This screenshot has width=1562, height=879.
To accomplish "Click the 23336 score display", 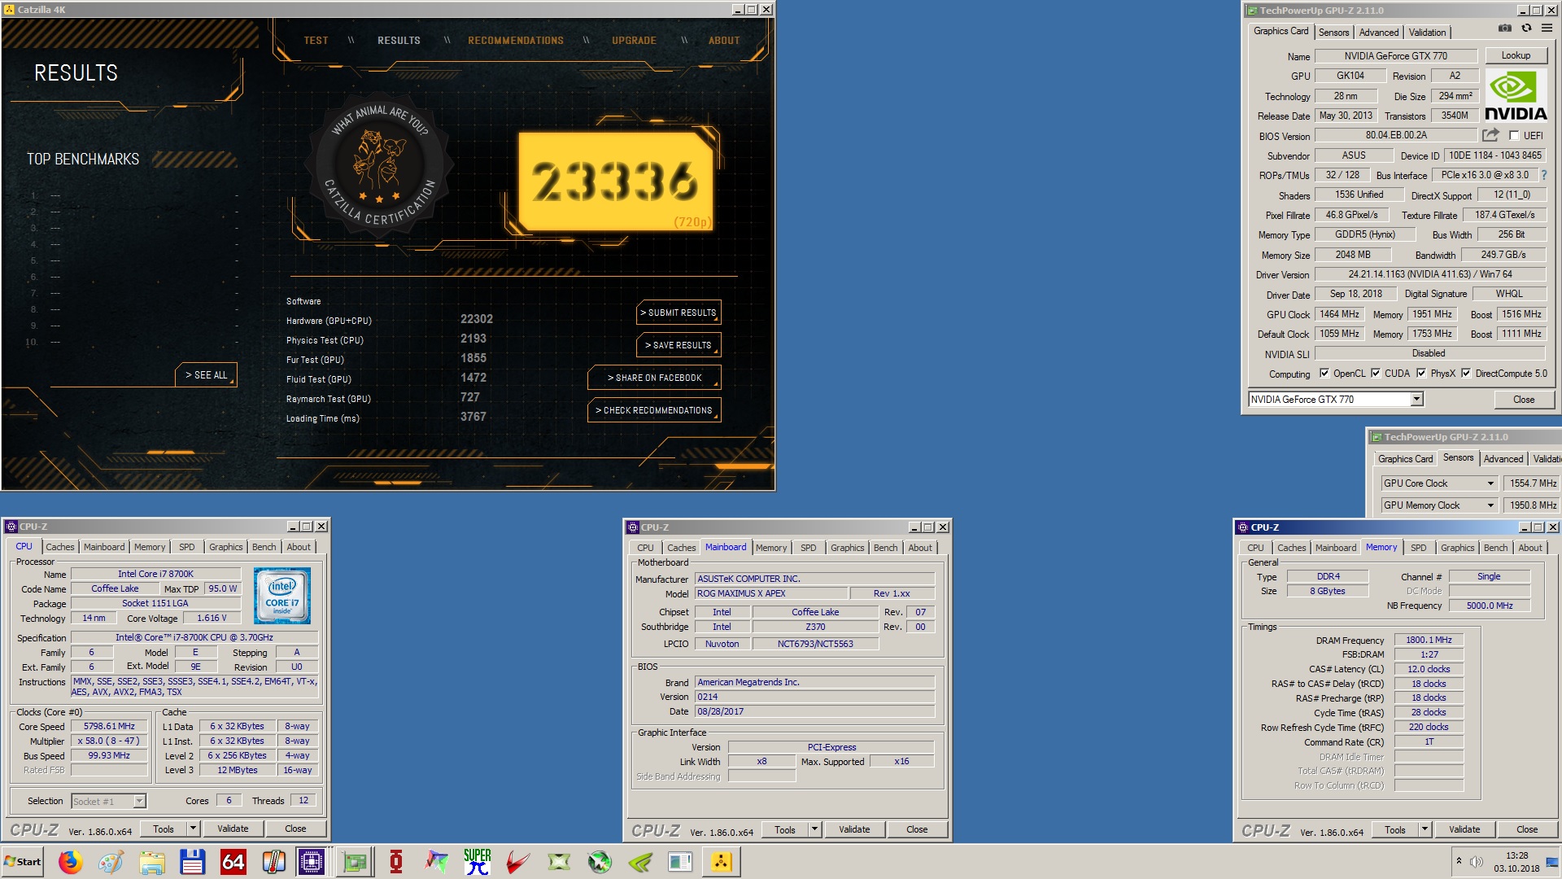I will tap(616, 181).
